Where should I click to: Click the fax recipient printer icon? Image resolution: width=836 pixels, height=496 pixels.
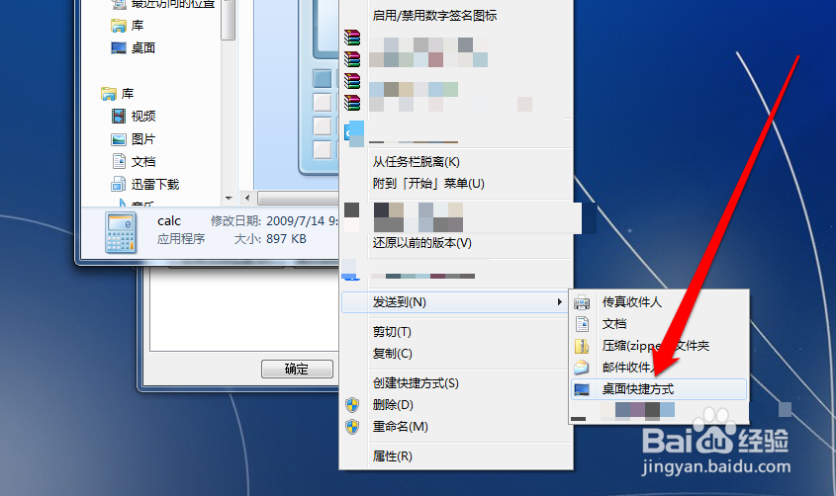click(x=582, y=302)
